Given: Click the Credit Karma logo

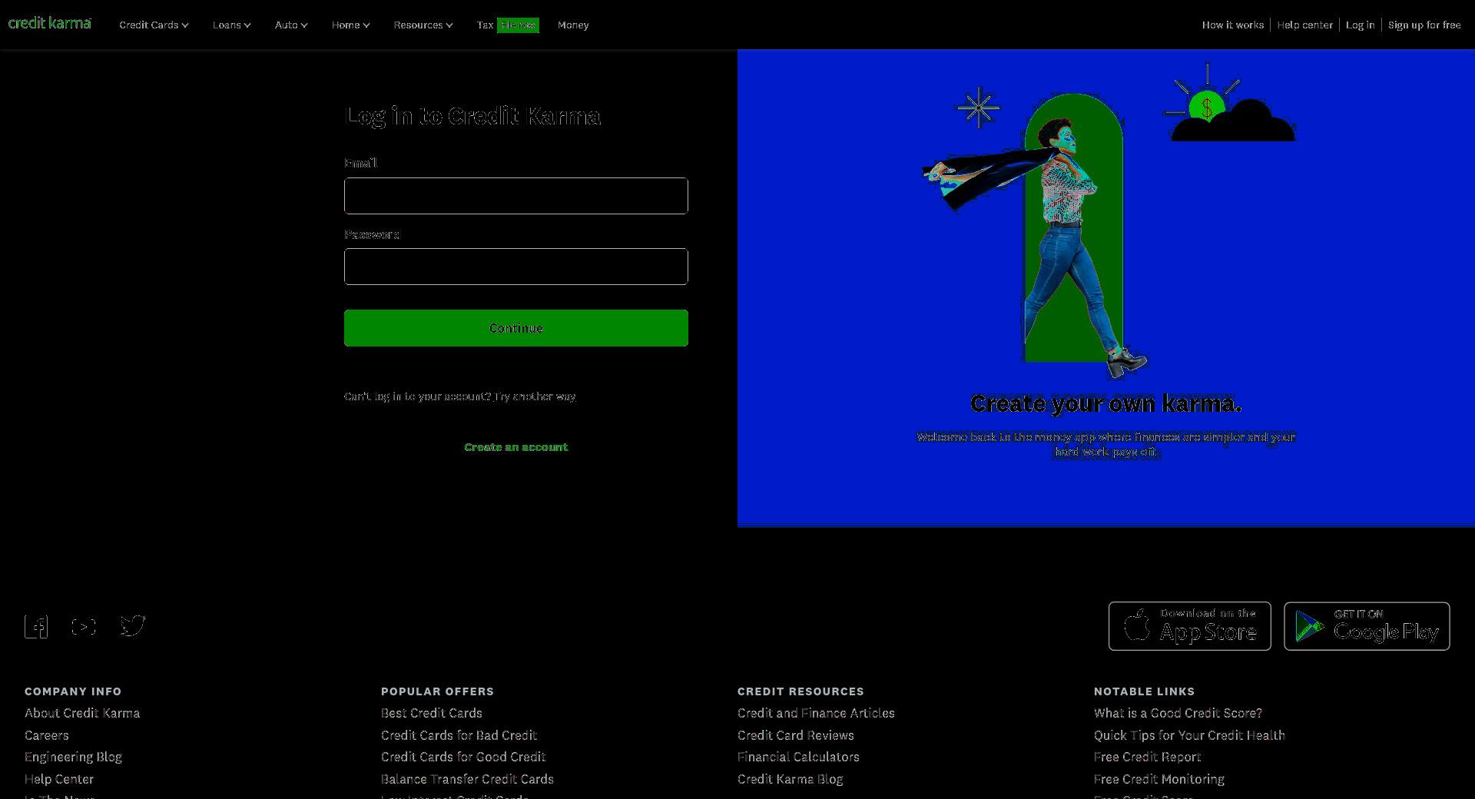Looking at the screenshot, I should pyautogui.click(x=50, y=23).
